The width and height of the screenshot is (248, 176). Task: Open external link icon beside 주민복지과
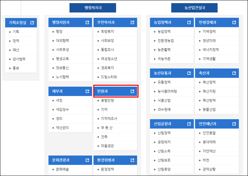tap(132, 22)
